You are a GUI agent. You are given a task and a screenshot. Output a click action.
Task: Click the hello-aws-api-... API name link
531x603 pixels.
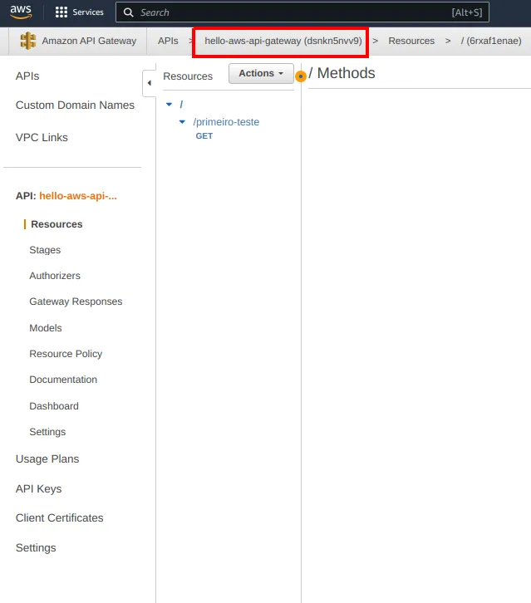(78, 196)
